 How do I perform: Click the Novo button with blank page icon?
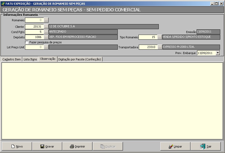[x=17, y=146]
